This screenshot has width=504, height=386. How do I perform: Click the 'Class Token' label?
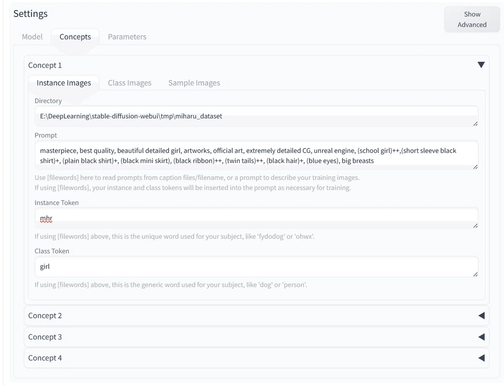click(x=52, y=251)
